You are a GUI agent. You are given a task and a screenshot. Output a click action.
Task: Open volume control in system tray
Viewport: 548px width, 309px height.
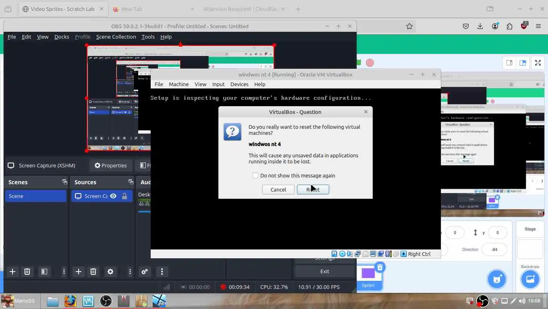point(522,301)
